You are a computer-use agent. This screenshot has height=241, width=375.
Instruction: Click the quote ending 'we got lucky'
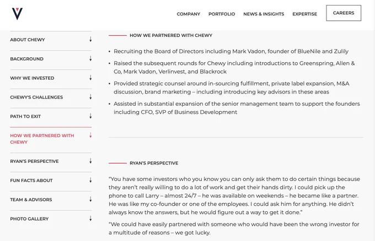[234, 228]
